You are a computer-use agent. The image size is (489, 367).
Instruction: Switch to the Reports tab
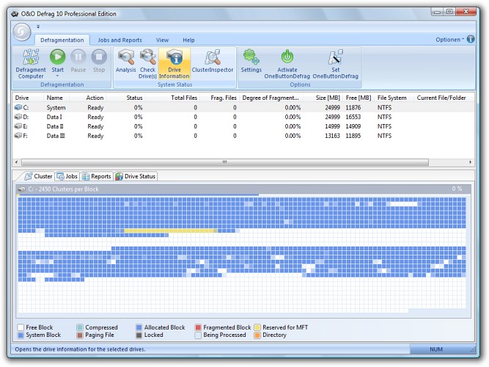pyautogui.click(x=96, y=176)
